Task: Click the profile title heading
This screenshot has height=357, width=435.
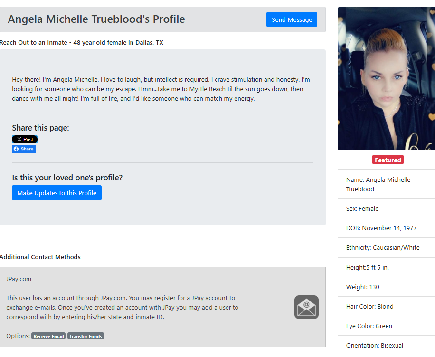Action: [96, 19]
